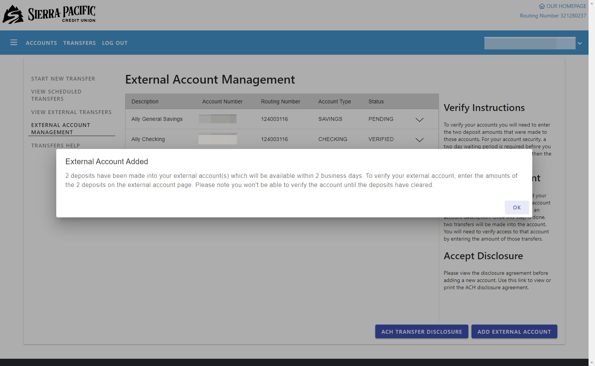Expand the Ally General Savings row
The image size is (595, 366).
click(419, 119)
